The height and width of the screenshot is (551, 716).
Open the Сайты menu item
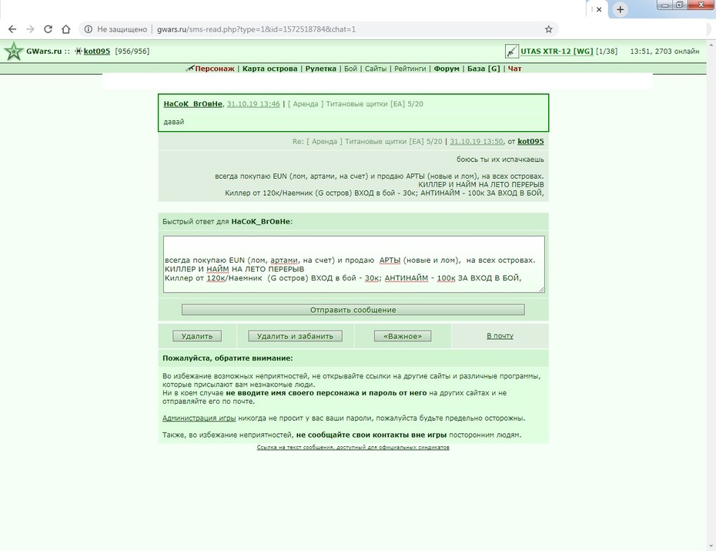click(376, 69)
